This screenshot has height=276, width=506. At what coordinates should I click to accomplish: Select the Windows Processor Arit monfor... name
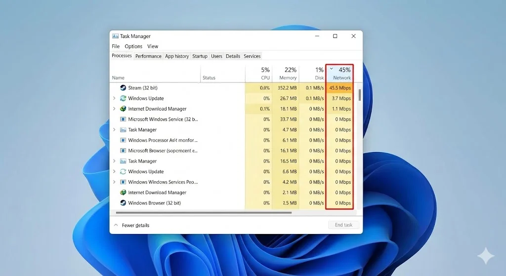pos(163,140)
